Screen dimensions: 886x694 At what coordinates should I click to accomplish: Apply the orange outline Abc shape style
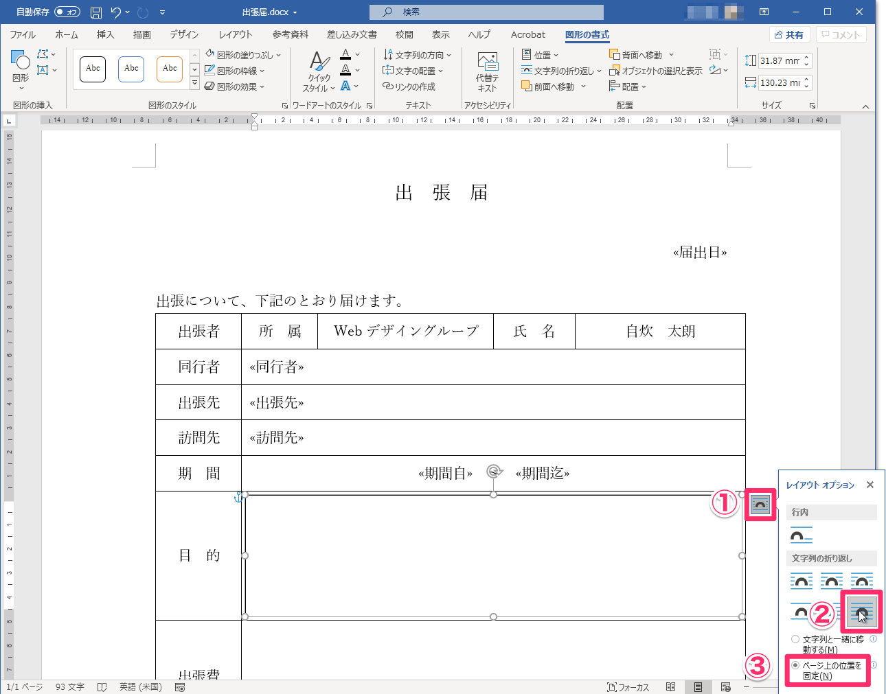170,69
